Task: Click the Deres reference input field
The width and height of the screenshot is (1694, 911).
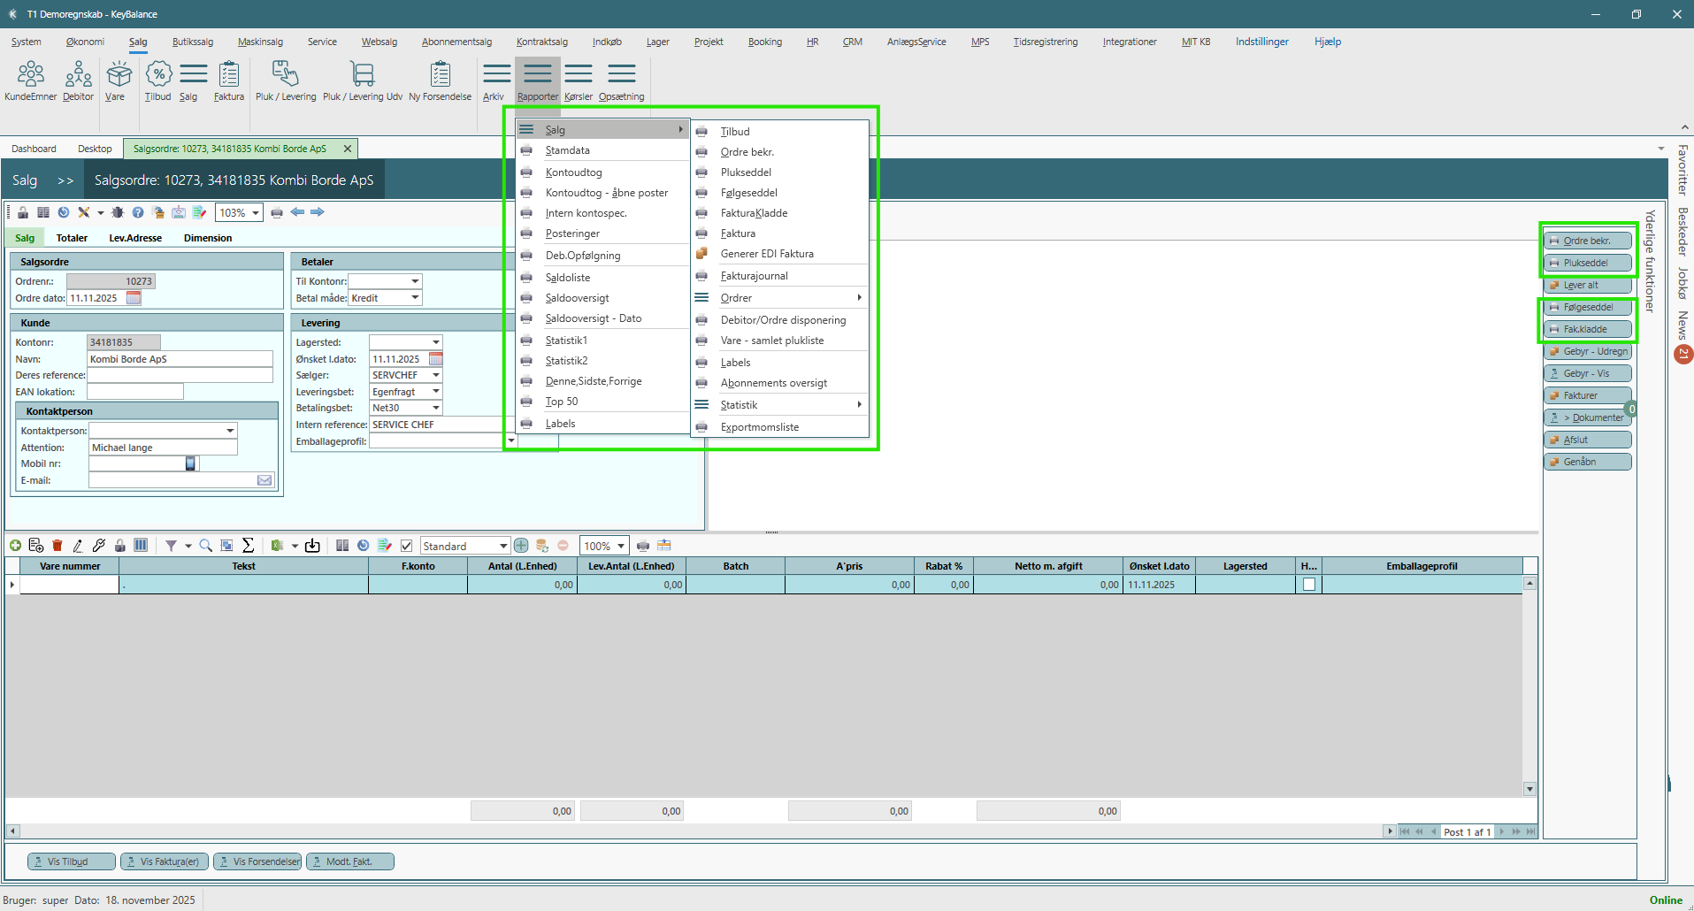Action: [x=180, y=375]
